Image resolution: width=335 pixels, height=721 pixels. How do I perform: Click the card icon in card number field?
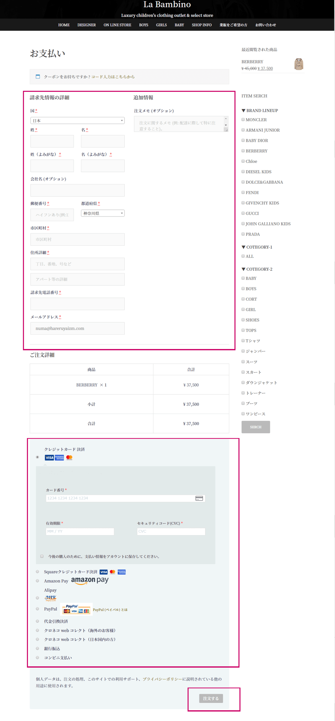(199, 498)
